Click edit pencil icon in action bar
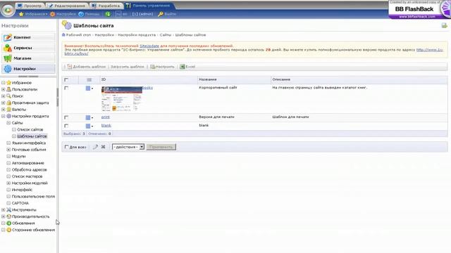451x253 pixels. pyautogui.click(x=95, y=147)
